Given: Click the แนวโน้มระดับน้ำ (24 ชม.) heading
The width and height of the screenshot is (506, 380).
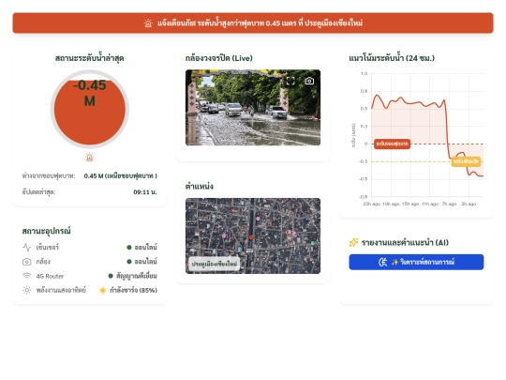Looking at the screenshot, I should pyautogui.click(x=392, y=58).
